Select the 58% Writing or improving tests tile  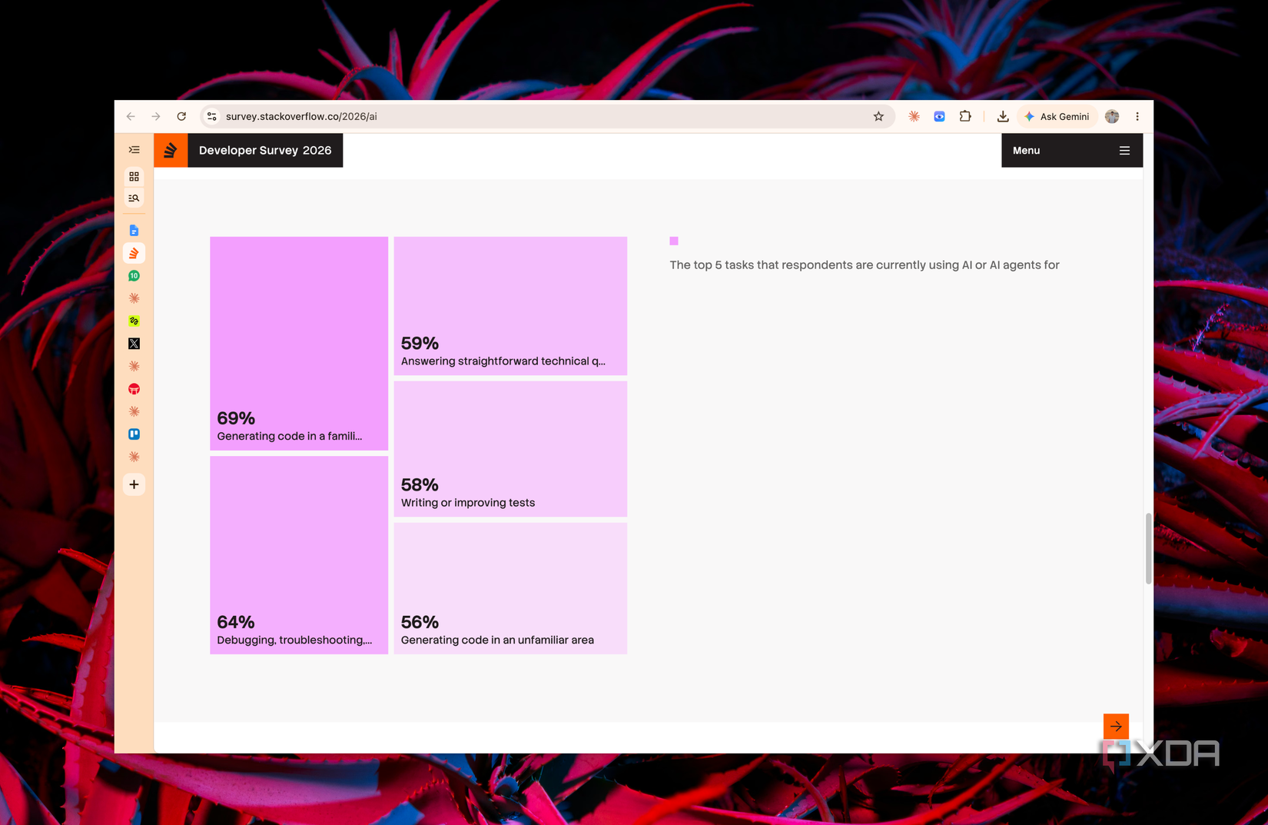[510, 449]
